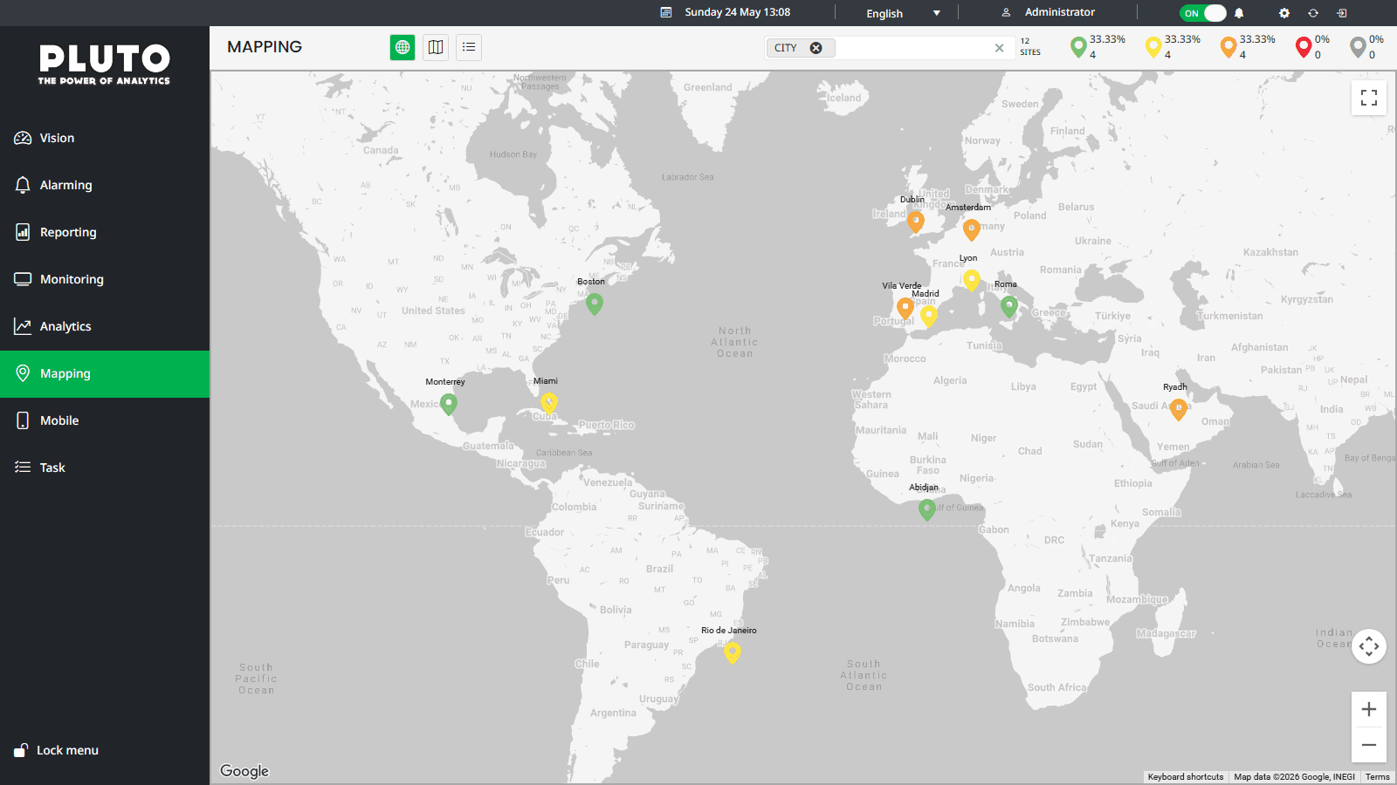Open notifications bell
Image resolution: width=1397 pixels, height=785 pixels.
point(1239,13)
